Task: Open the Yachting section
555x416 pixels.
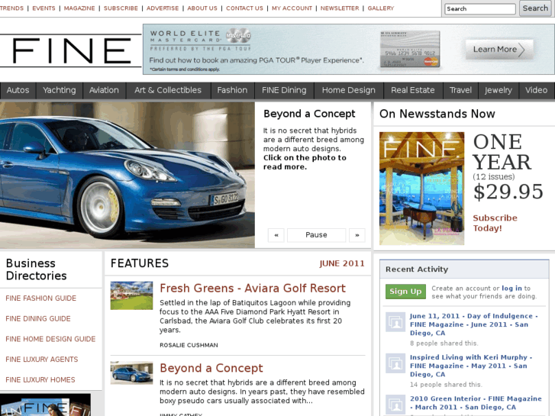Action: 59,90
